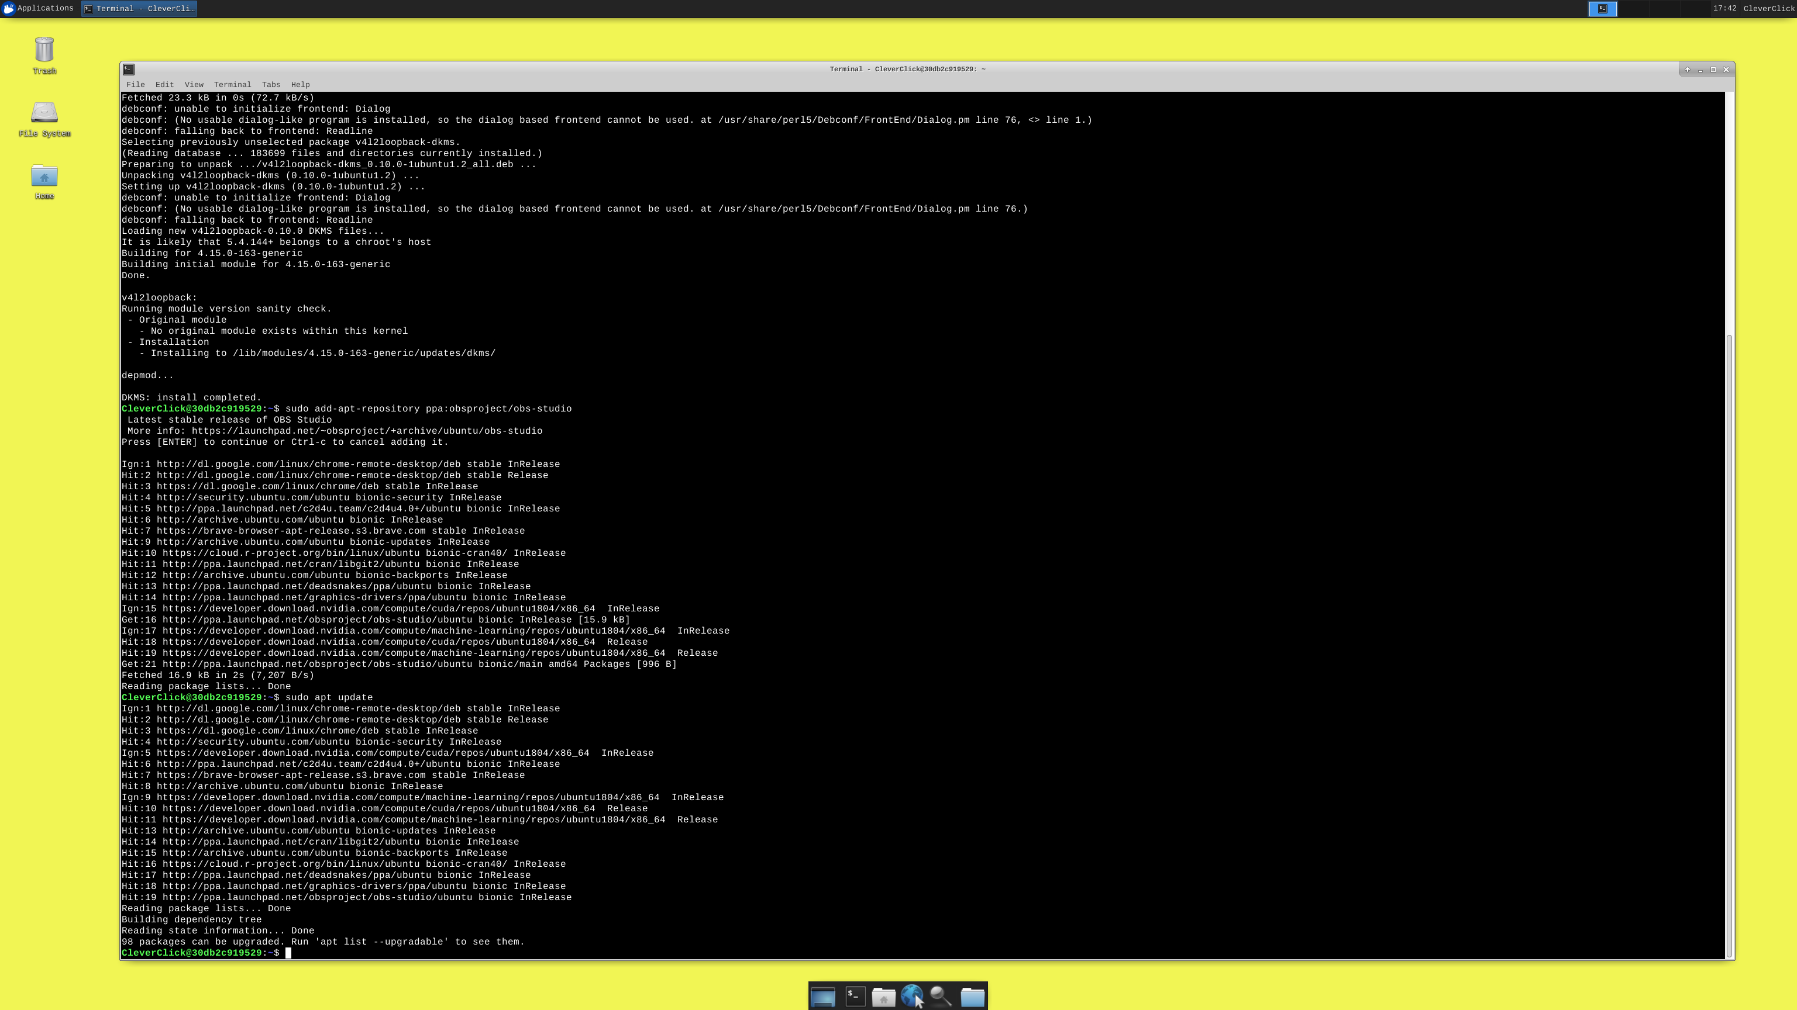Image resolution: width=1797 pixels, height=1010 pixels.
Task: Open the Applications menu in top panel
Action: click(39, 8)
